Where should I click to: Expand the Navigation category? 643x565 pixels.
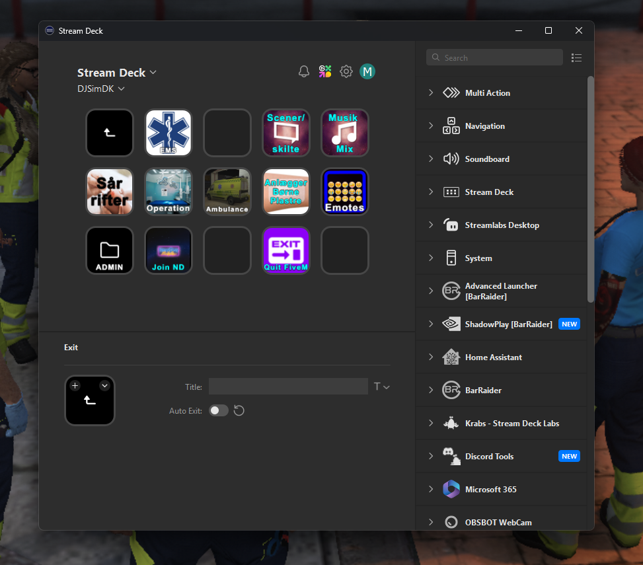(431, 126)
